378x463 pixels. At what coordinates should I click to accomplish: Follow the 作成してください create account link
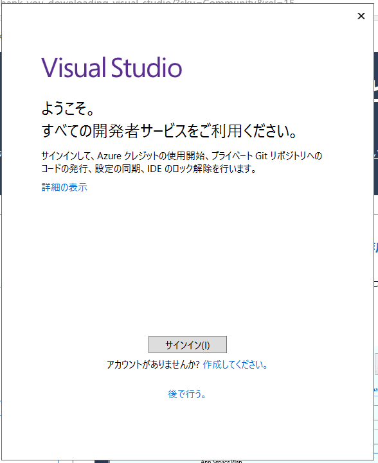[x=235, y=365]
